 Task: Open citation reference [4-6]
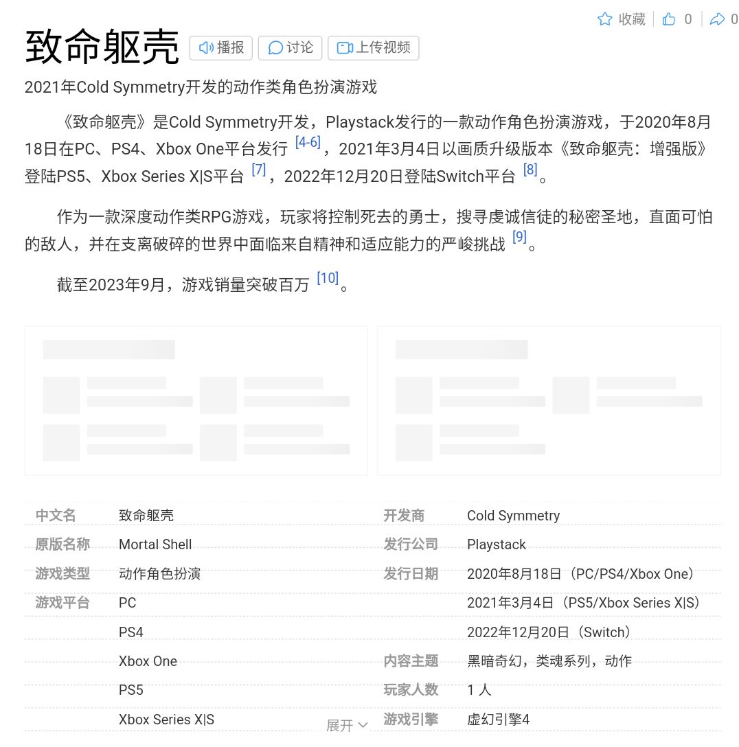308,142
